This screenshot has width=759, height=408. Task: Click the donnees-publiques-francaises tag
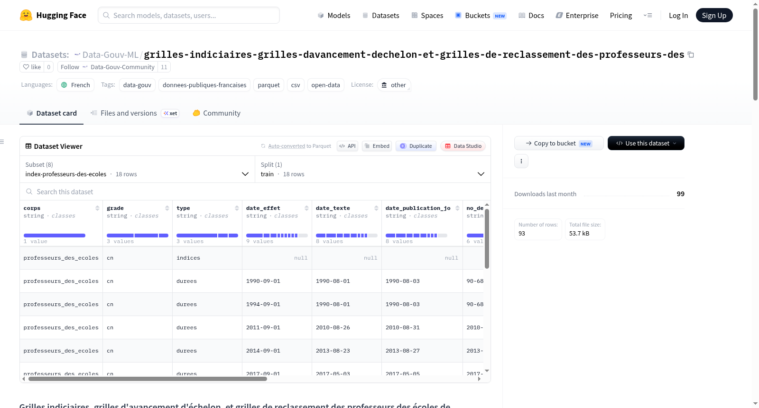pyautogui.click(x=204, y=85)
